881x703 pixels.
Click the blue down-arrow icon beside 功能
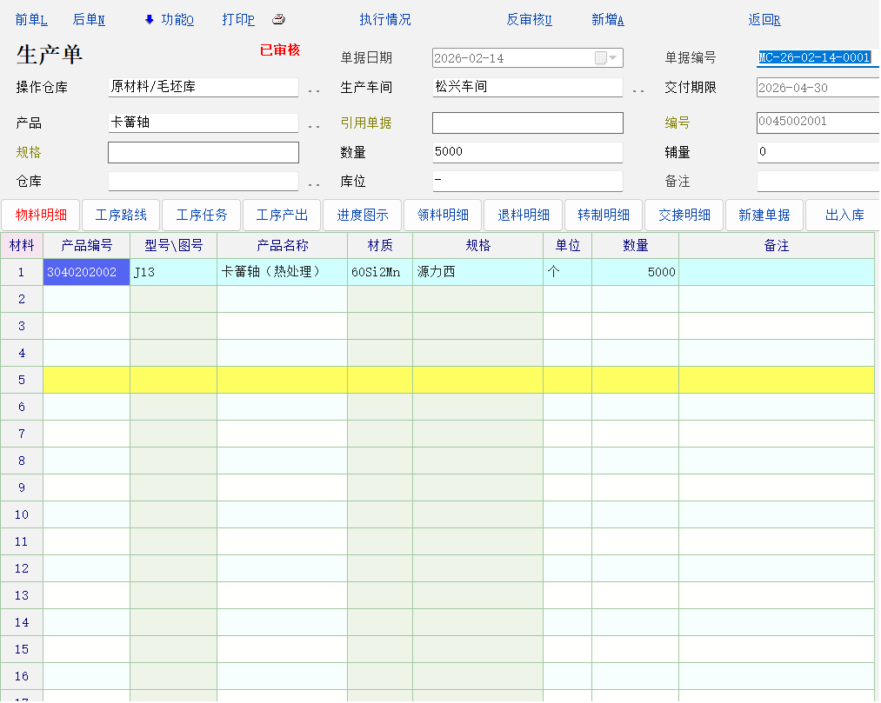click(149, 20)
